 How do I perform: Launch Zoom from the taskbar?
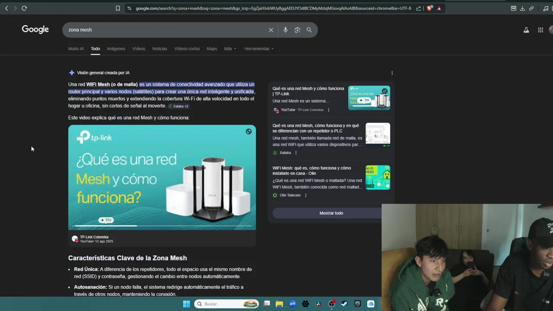(292, 304)
